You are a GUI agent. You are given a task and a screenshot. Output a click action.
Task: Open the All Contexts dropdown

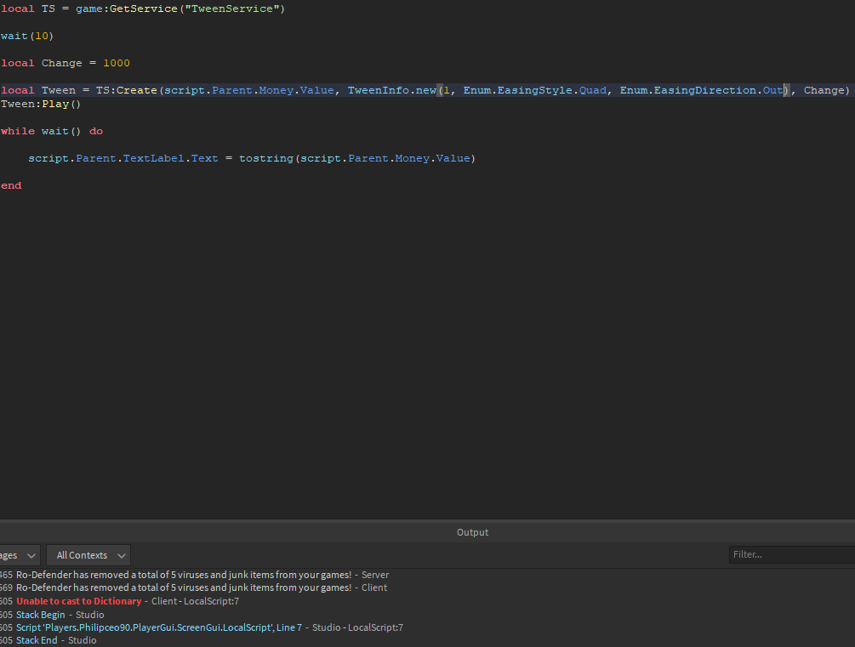pyautogui.click(x=88, y=555)
